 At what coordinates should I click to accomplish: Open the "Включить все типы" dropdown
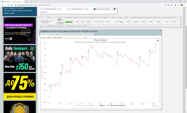(51, 9)
